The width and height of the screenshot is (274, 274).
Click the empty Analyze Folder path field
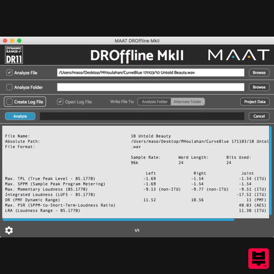pyautogui.click(x=151, y=87)
